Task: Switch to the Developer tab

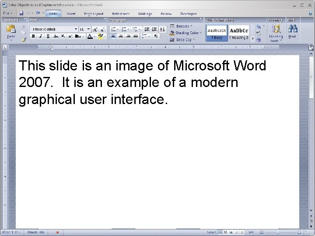Action: coord(189,14)
